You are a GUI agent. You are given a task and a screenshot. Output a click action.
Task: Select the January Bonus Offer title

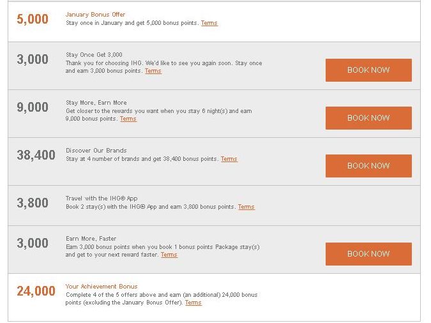pos(95,15)
